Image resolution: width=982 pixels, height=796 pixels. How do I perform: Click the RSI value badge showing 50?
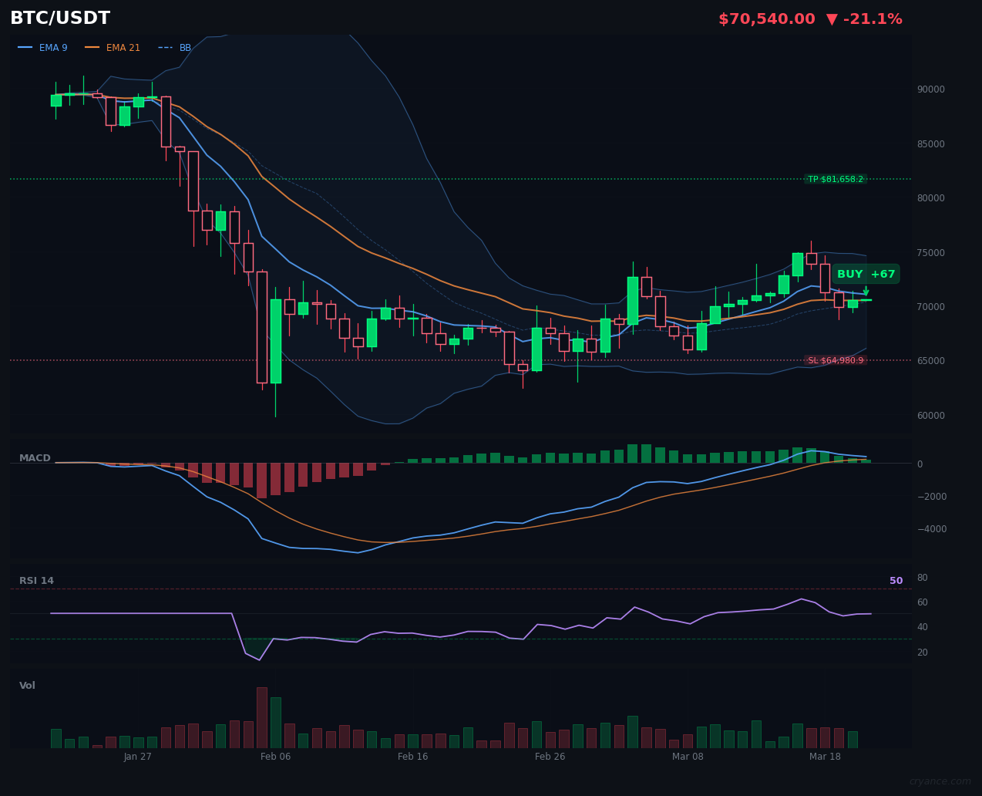click(895, 579)
